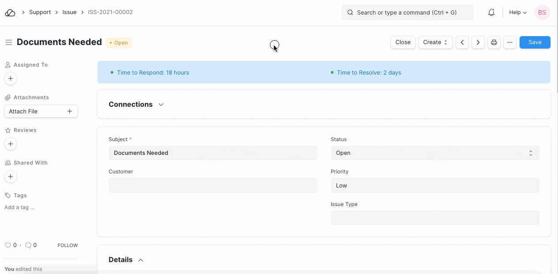The width and height of the screenshot is (558, 274).
Task: Navigate to Support breadcrumb
Action: click(40, 12)
